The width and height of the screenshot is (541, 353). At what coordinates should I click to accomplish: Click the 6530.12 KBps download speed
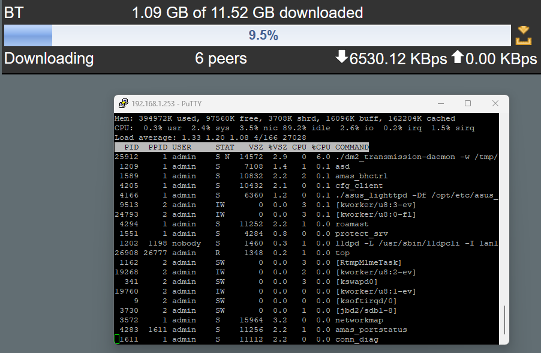coord(398,59)
